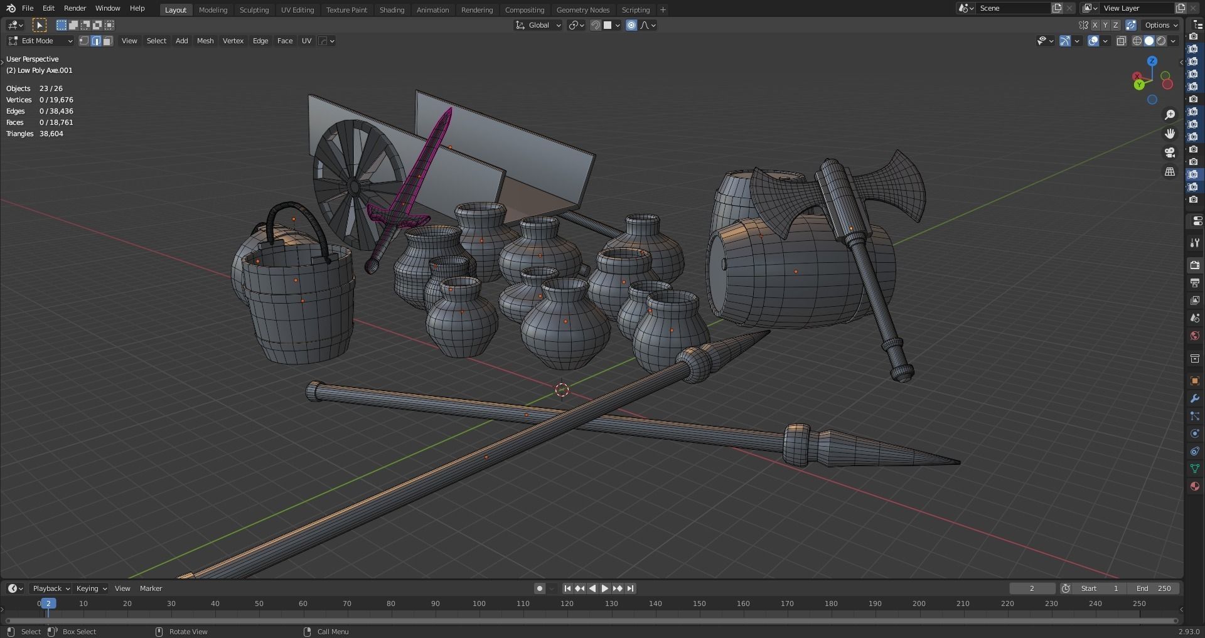Open the Global transform orientation dropdown
Image resolution: width=1205 pixels, height=638 pixels.
tap(538, 25)
